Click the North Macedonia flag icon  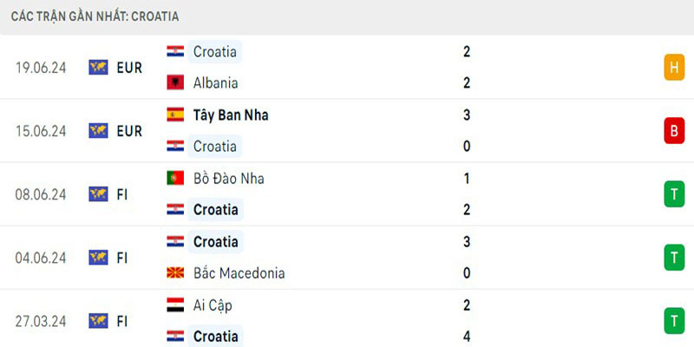tap(175, 273)
